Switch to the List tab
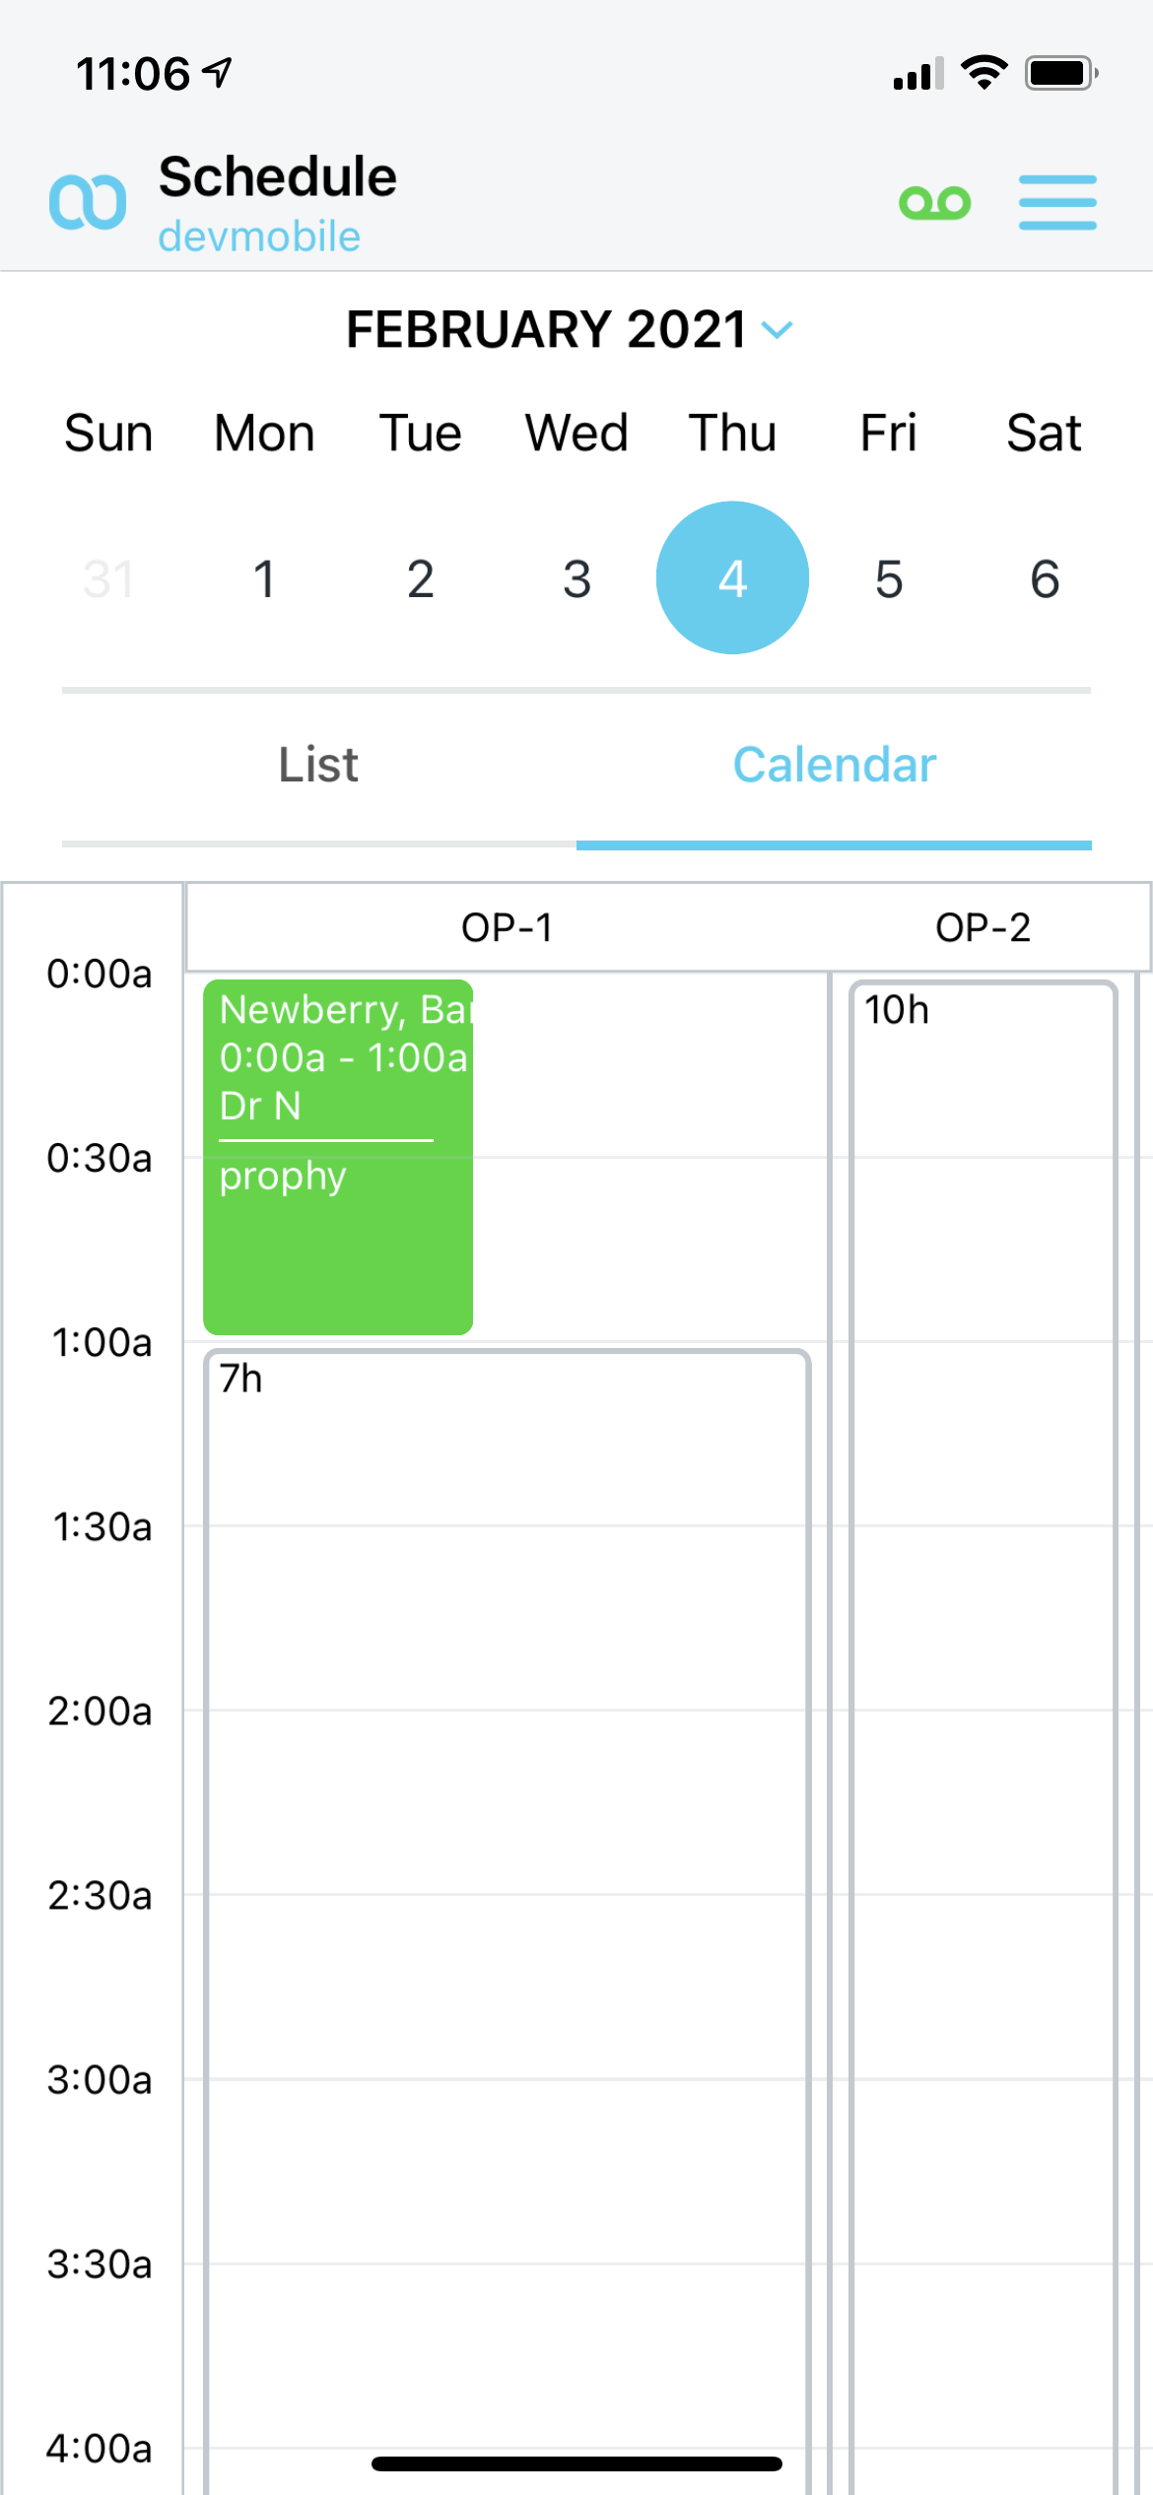 318,766
